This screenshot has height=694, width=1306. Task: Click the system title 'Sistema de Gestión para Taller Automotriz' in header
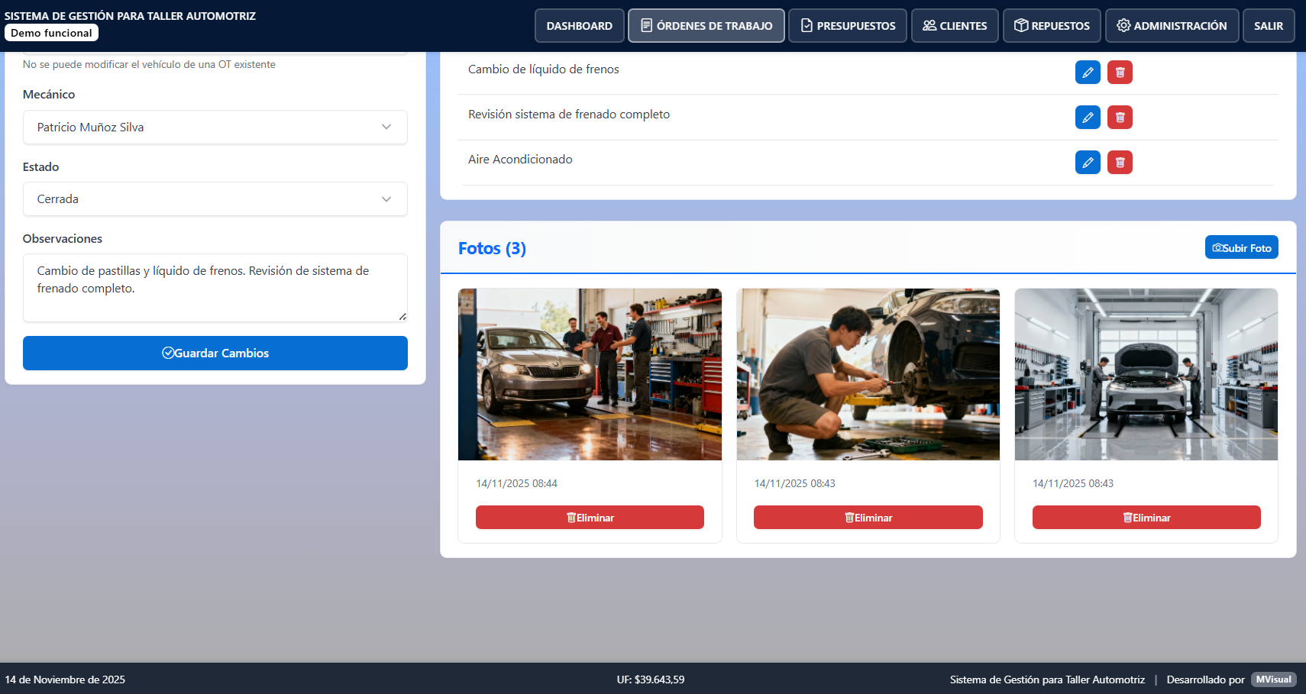click(x=130, y=16)
